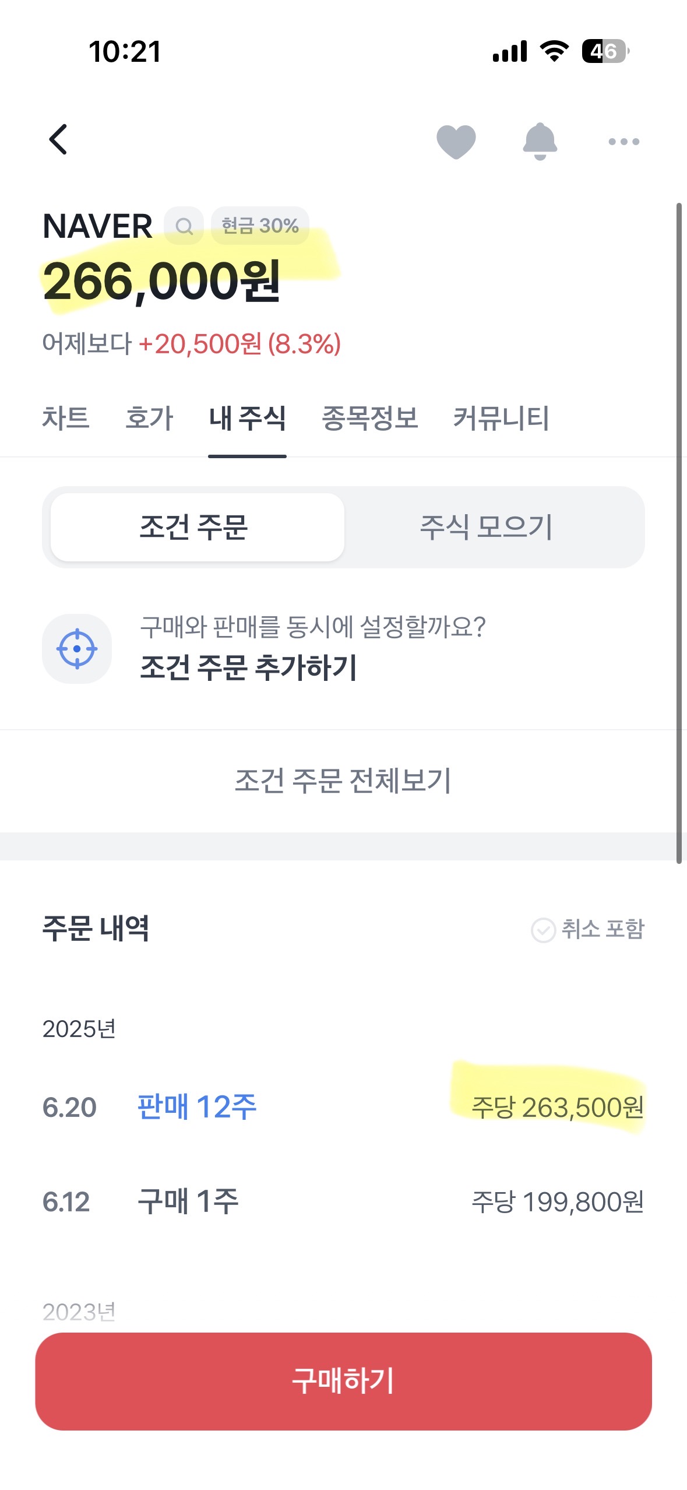The width and height of the screenshot is (687, 1490).
Task: Open the 현금 30% margin badge
Action: (x=260, y=226)
